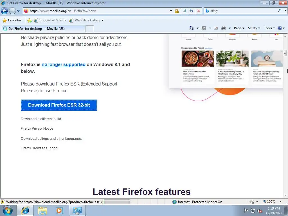
Task: Click Download Firefox ESR 32-bit button
Action: tap(59, 105)
